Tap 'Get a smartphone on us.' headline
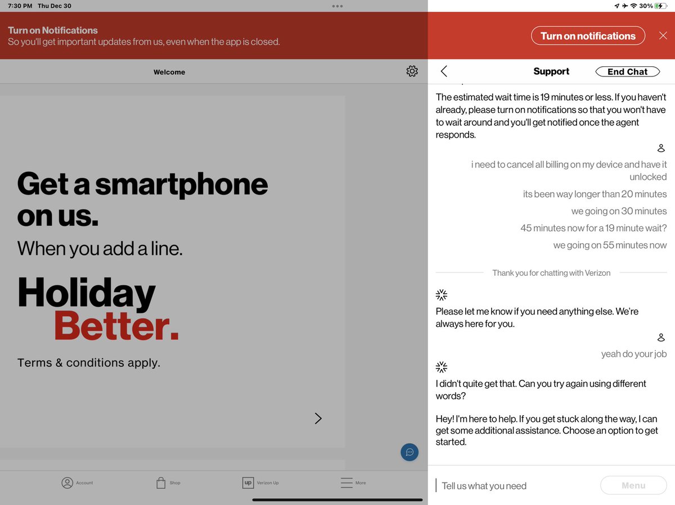This screenshot has height=505, width=675. tap(142, 199)
